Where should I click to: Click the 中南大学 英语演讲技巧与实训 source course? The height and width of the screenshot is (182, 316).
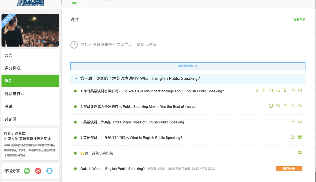28,139
